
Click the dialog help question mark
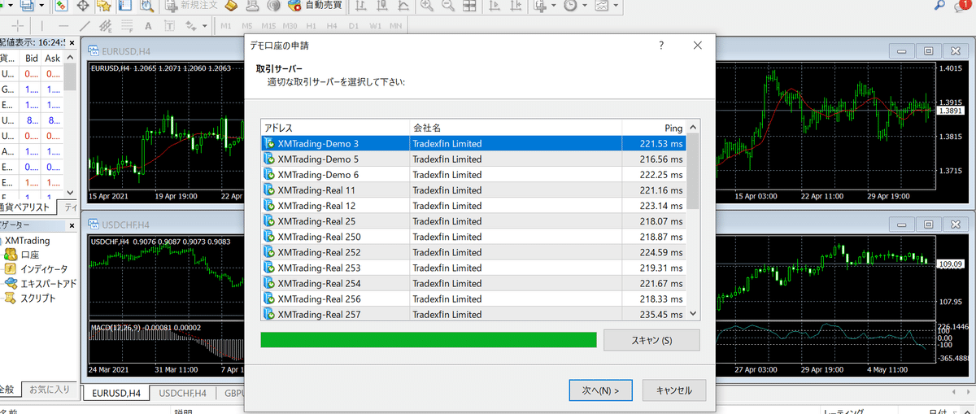tap(661, 46)
